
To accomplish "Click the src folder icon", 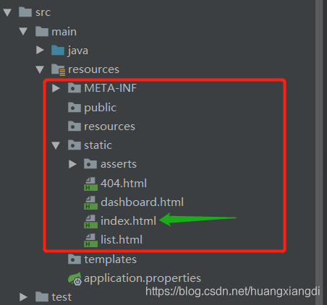I will (25, 12).
